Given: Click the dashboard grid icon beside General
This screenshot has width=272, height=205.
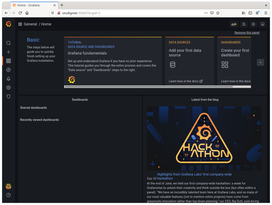Looking at the screenshot, I should (20, 24).
